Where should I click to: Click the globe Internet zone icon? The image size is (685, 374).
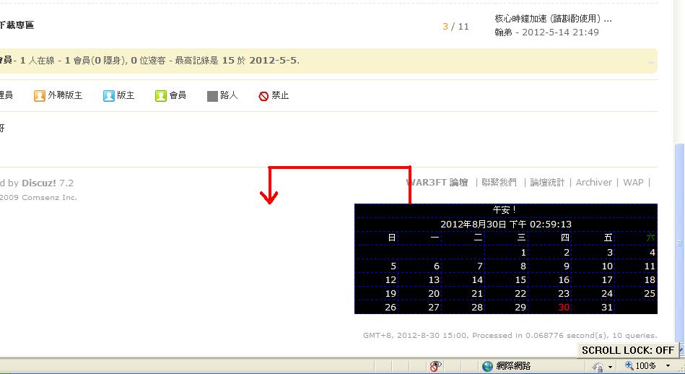pyautogui.click(x=487, y=366)
